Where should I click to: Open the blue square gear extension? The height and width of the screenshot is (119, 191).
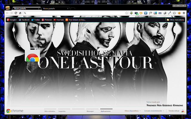[146, 13]
